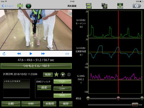Tap the つかもとくん - 102-3 title bar

[x=36, y=66]
